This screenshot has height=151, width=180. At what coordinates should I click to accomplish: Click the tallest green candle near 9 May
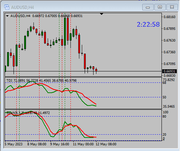[x=65, y=32]
